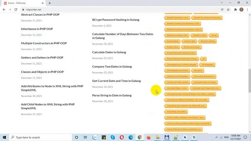Viewport: 251px width, 141px height.
Task: Switch the ENG input language
Action: coord(226,137)
